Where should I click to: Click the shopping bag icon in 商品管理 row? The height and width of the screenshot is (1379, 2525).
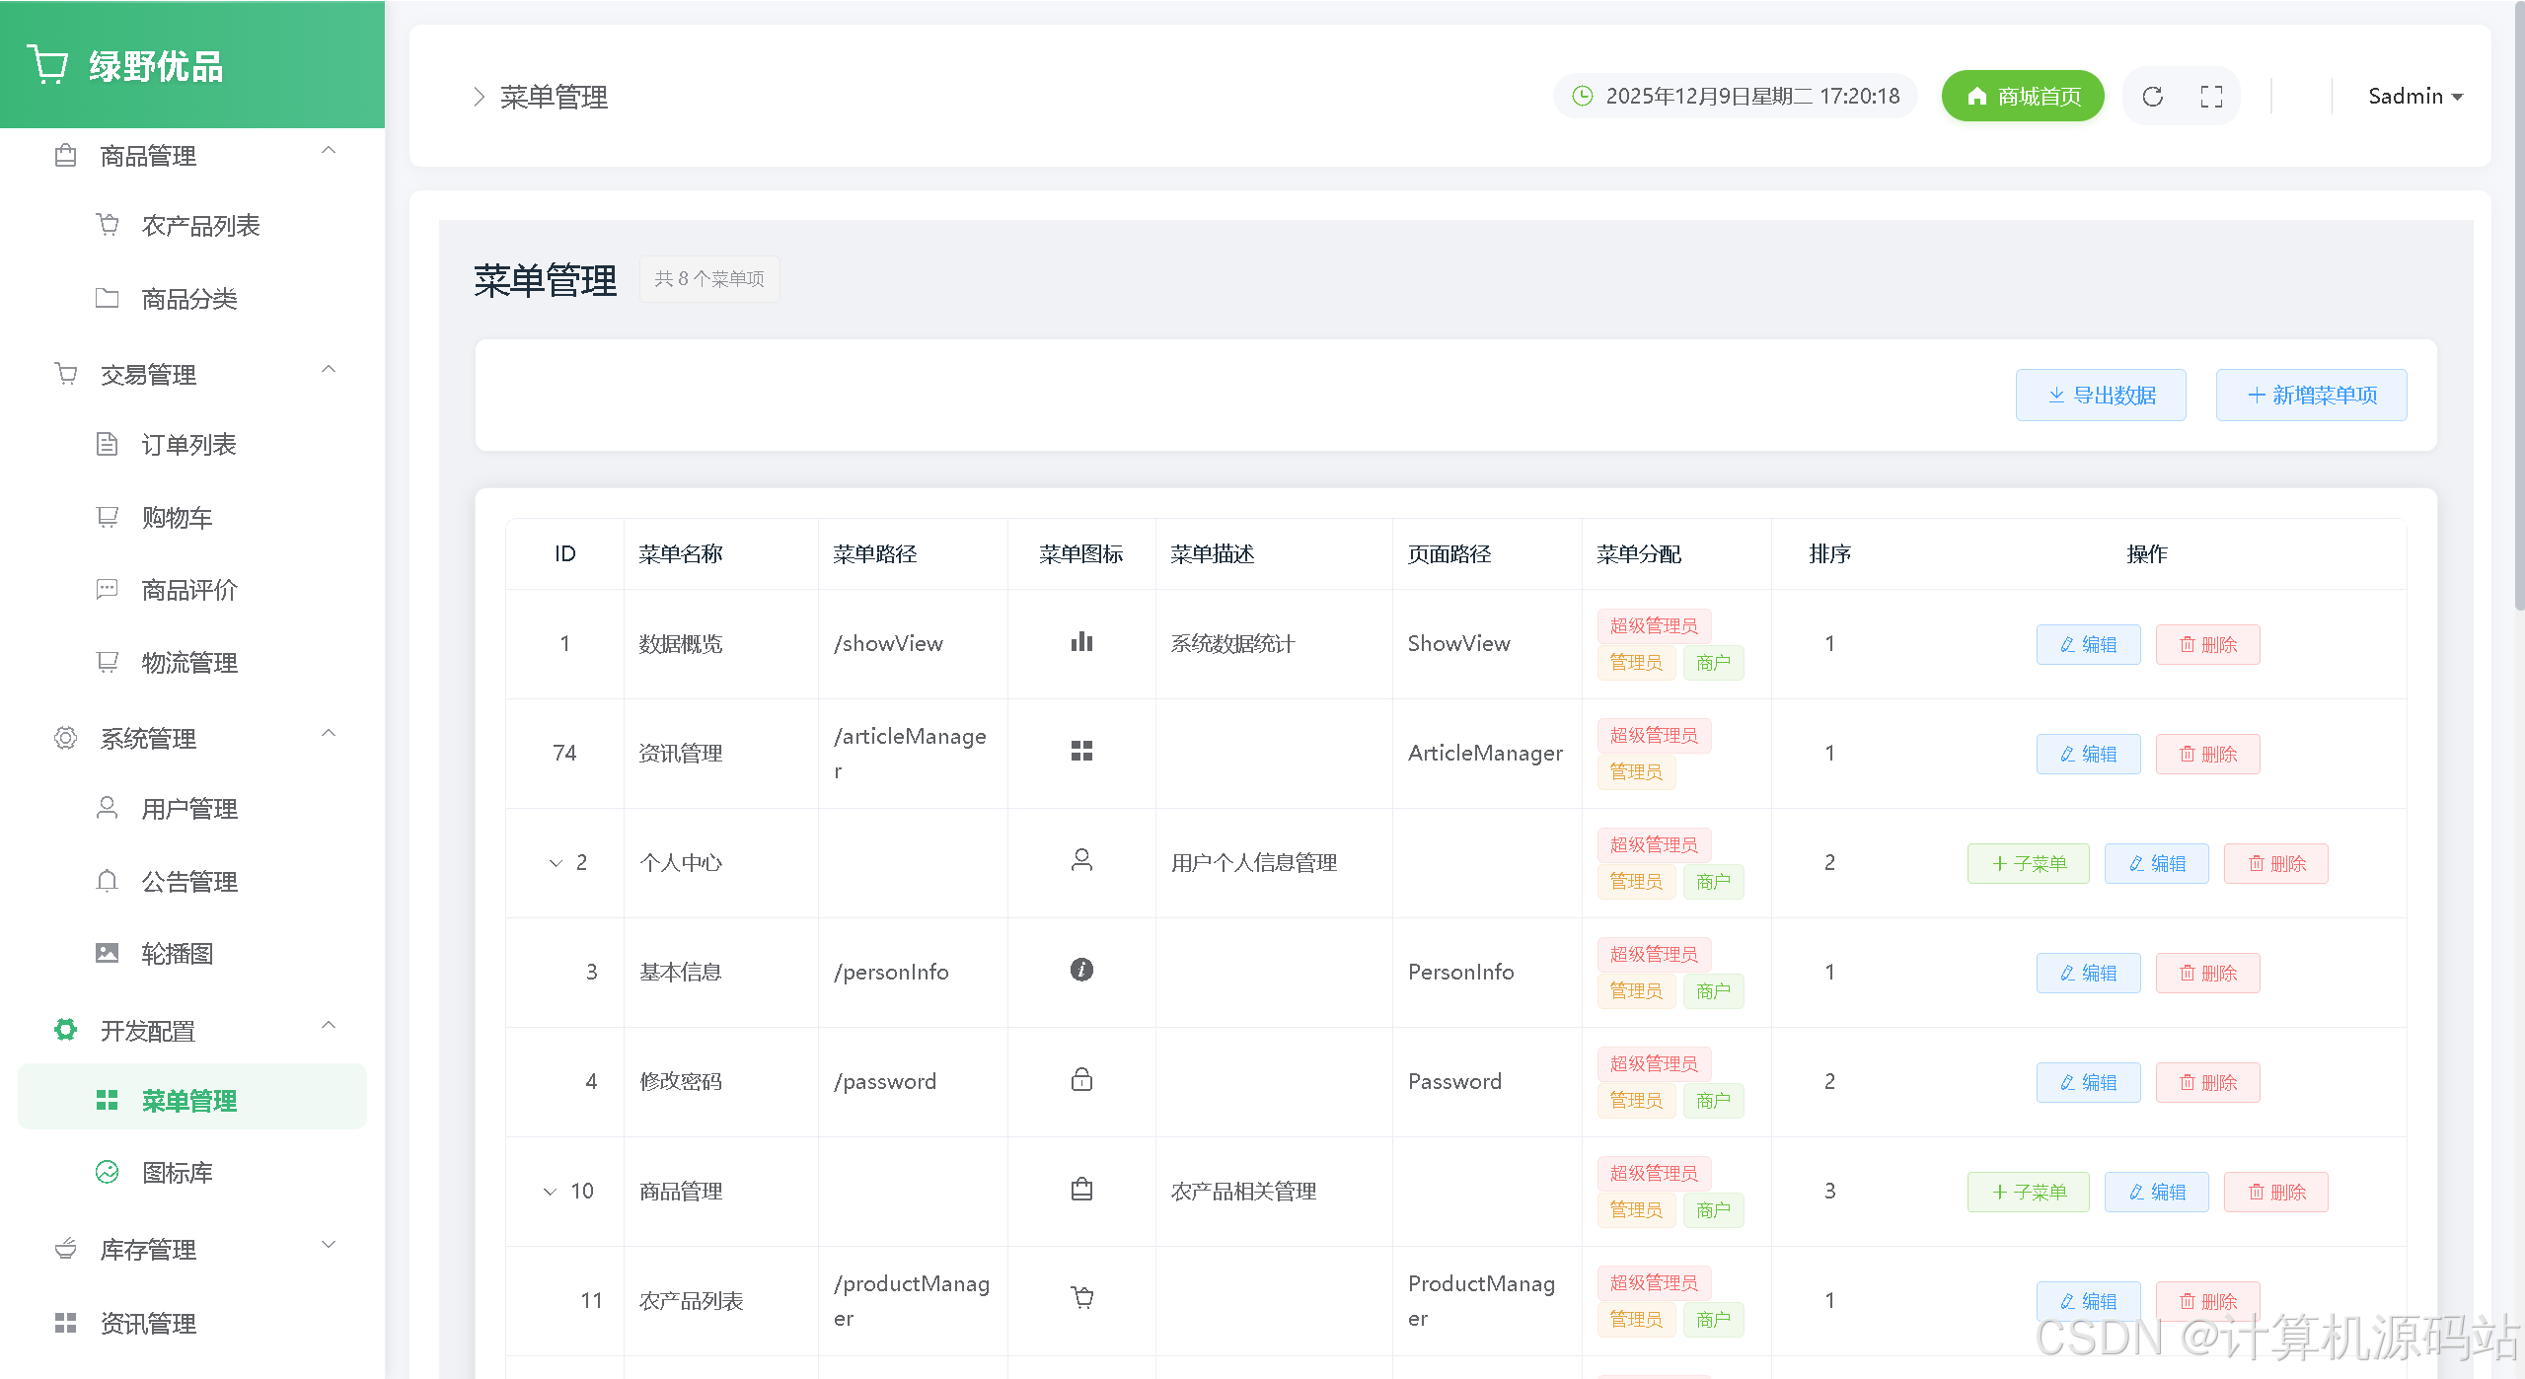pyautogui.click(x=1081, y=1190)
